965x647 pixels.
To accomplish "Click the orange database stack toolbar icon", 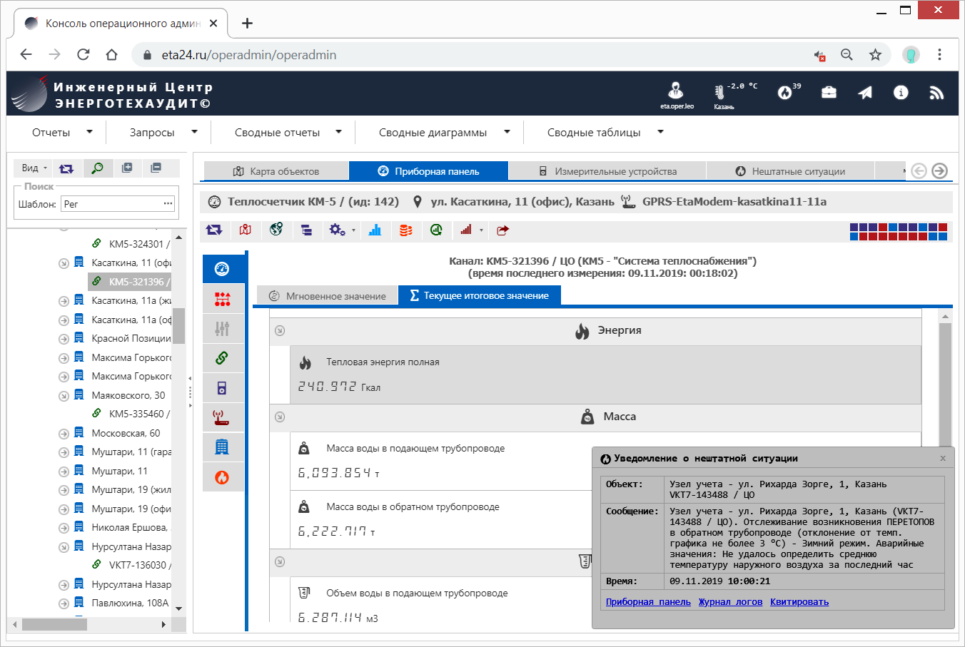I will coord(405,230).
